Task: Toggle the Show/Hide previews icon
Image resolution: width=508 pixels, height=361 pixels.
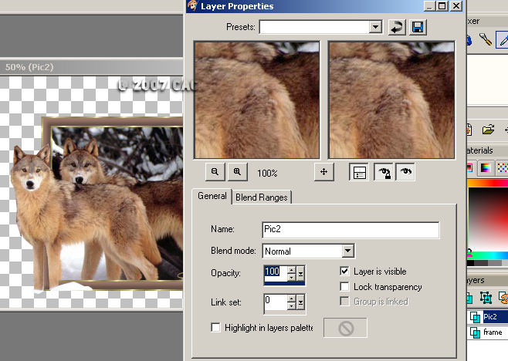Action: click(358, 173)
